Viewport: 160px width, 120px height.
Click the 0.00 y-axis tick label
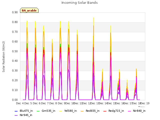click(x=15, y=100)
